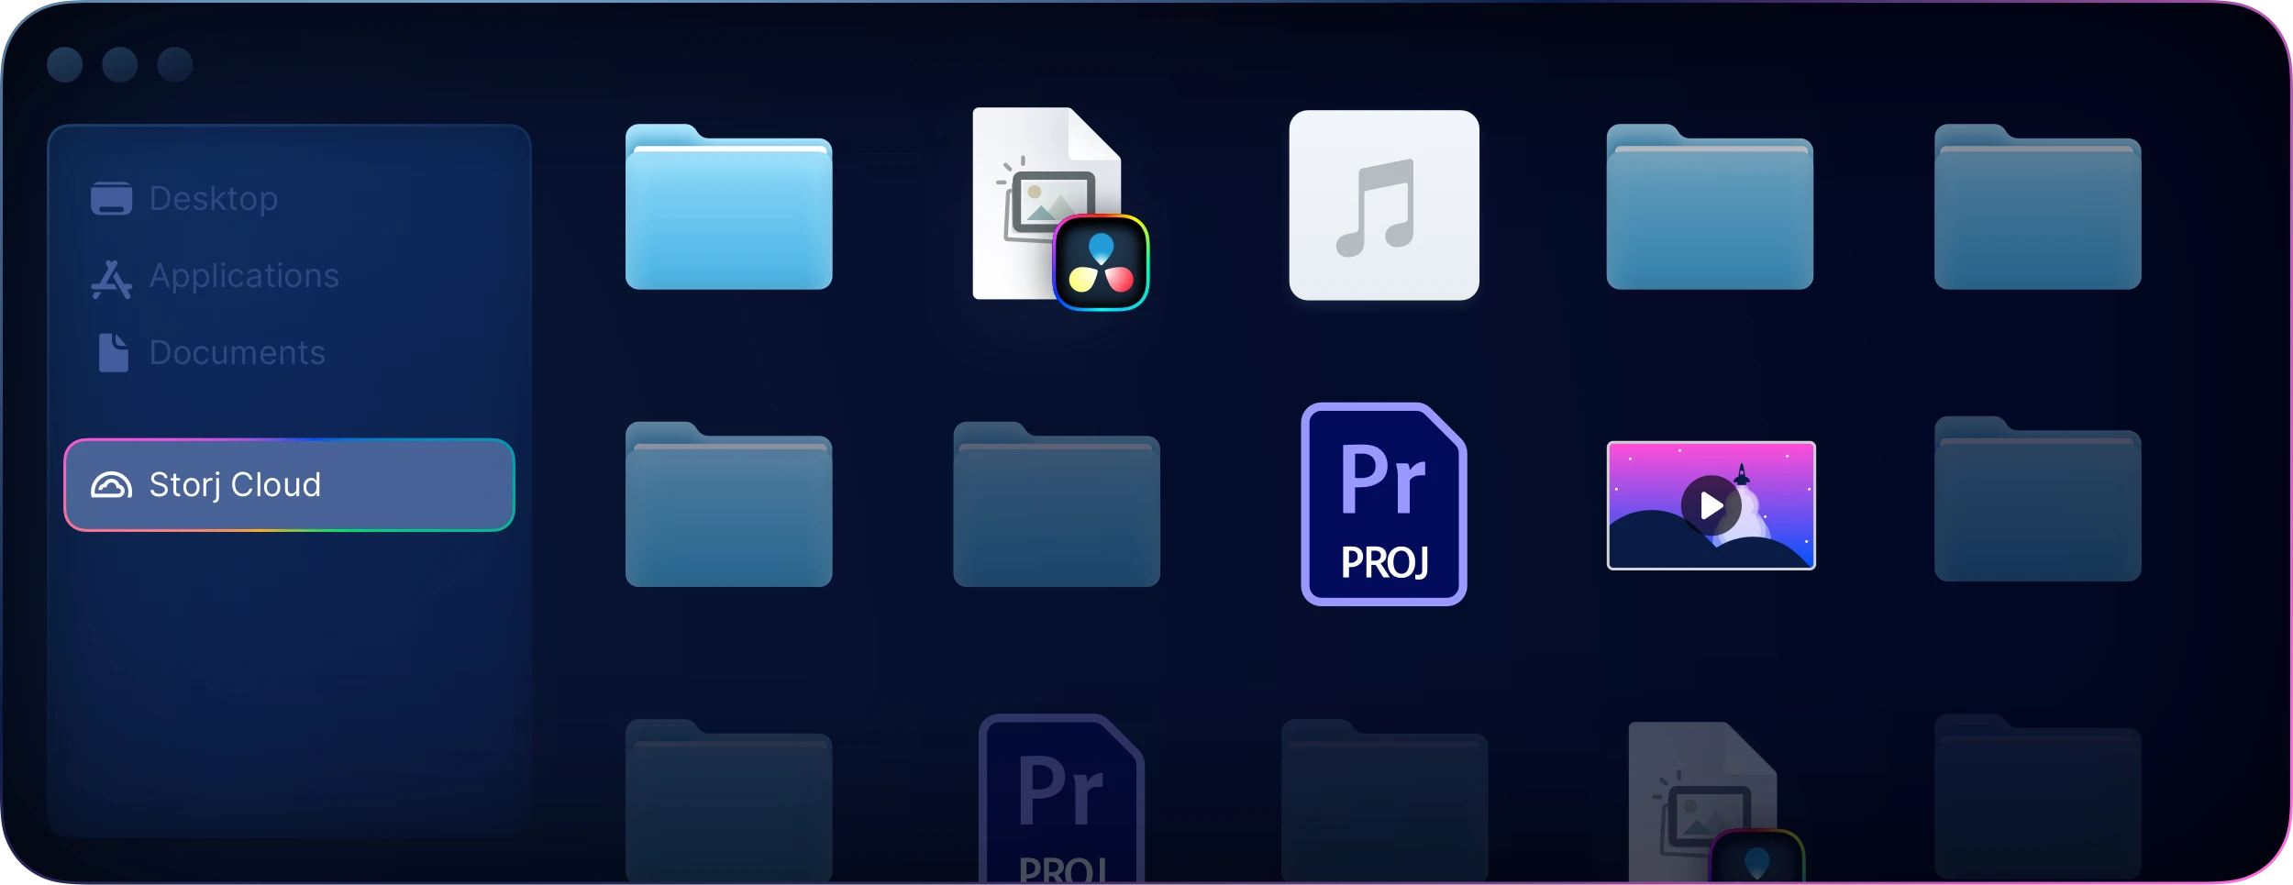Select the music note audio file

(x=1383, y=205)
